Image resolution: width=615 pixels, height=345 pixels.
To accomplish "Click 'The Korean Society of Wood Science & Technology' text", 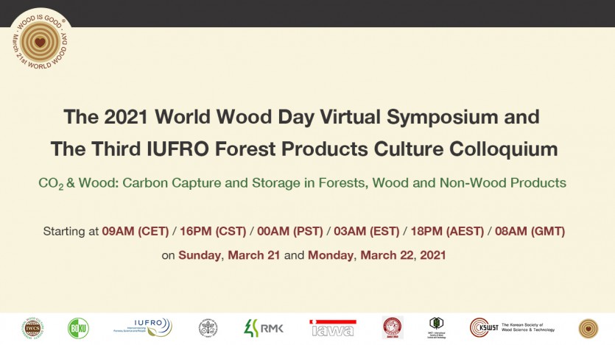I will pos(528,327).
